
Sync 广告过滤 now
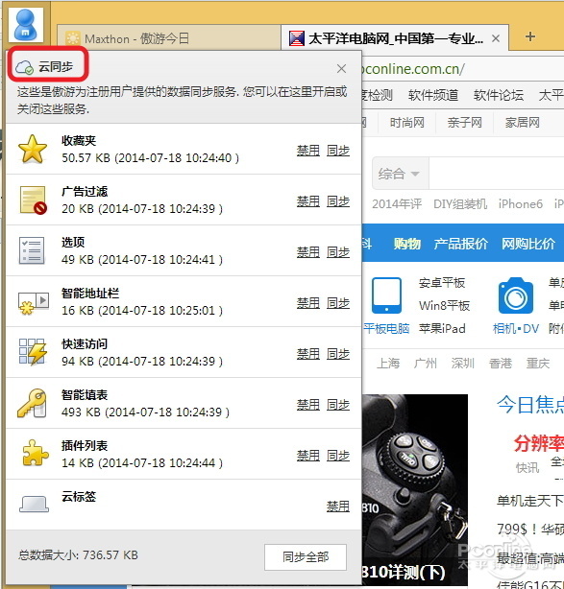(338, 201)
